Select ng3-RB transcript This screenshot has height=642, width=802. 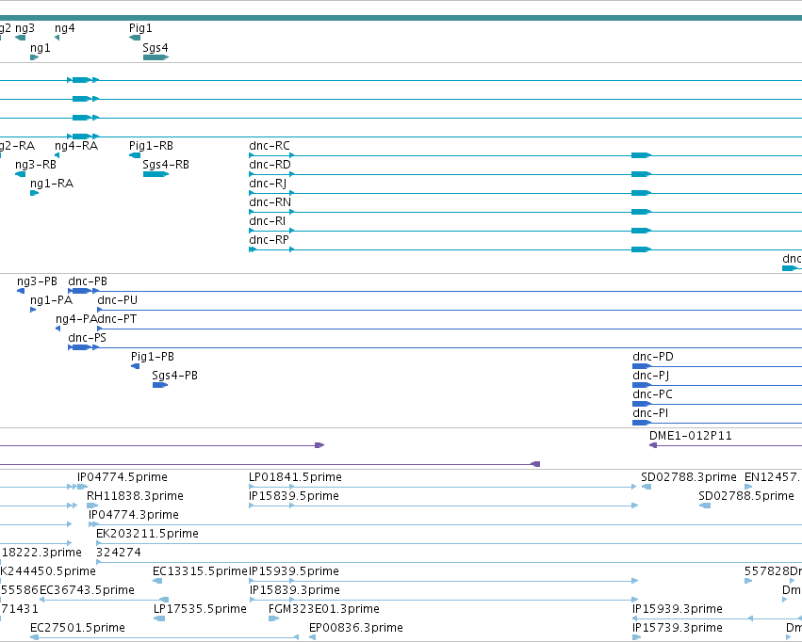20,174
